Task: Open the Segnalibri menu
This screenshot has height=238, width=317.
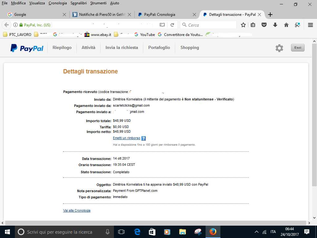Action: point(79,3)
